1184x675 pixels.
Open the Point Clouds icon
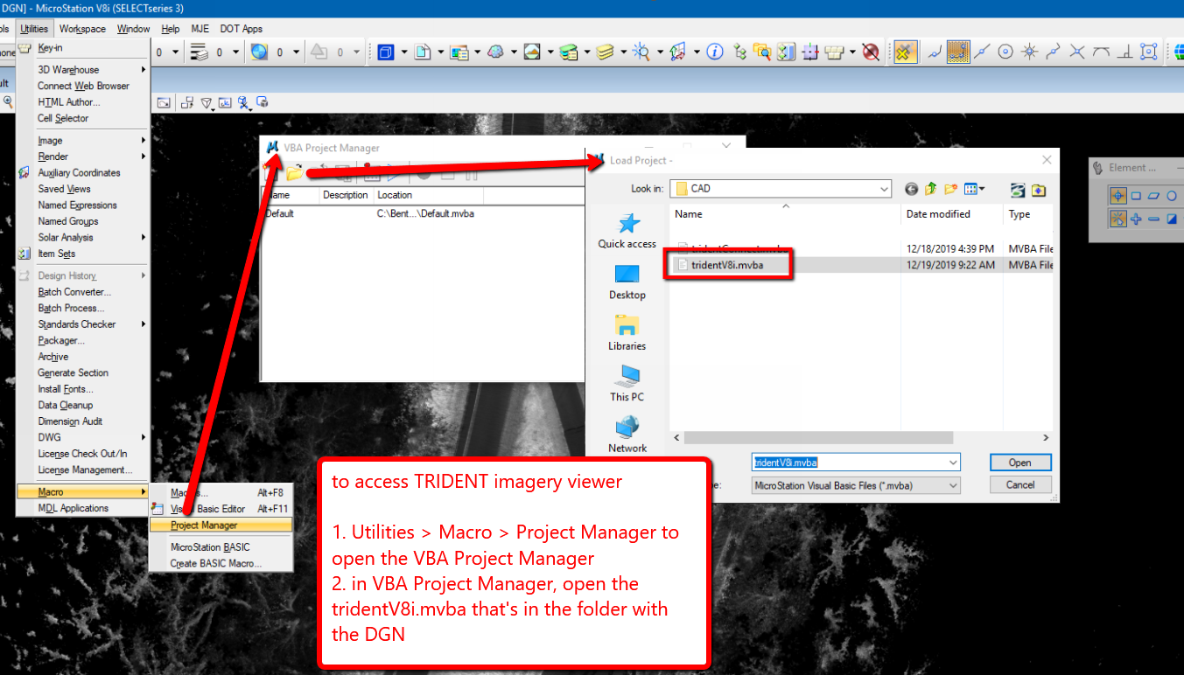point(496,52)
